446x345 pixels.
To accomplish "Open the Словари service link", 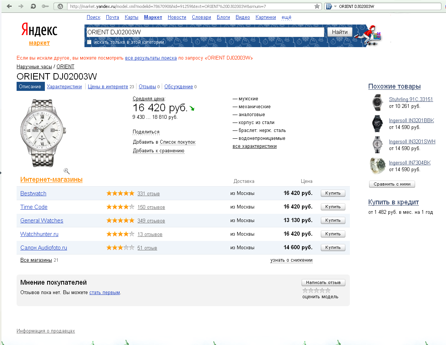I will [x=201, y=17].
